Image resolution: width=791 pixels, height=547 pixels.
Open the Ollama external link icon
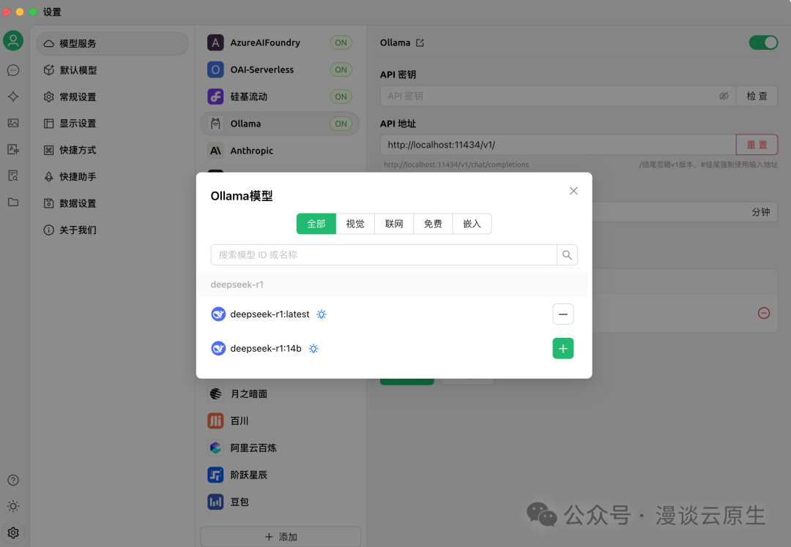click(420, 43)
